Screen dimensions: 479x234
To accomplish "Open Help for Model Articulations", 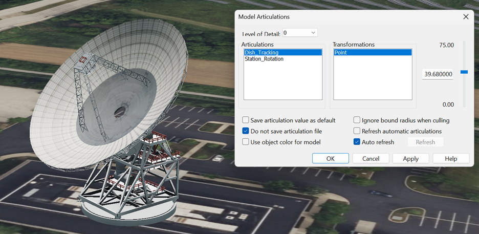I will [x=451, y=159].
